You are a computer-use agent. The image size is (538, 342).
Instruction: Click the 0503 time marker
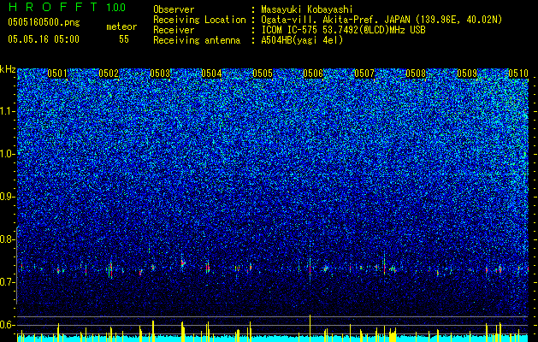(x=160, y=74)
